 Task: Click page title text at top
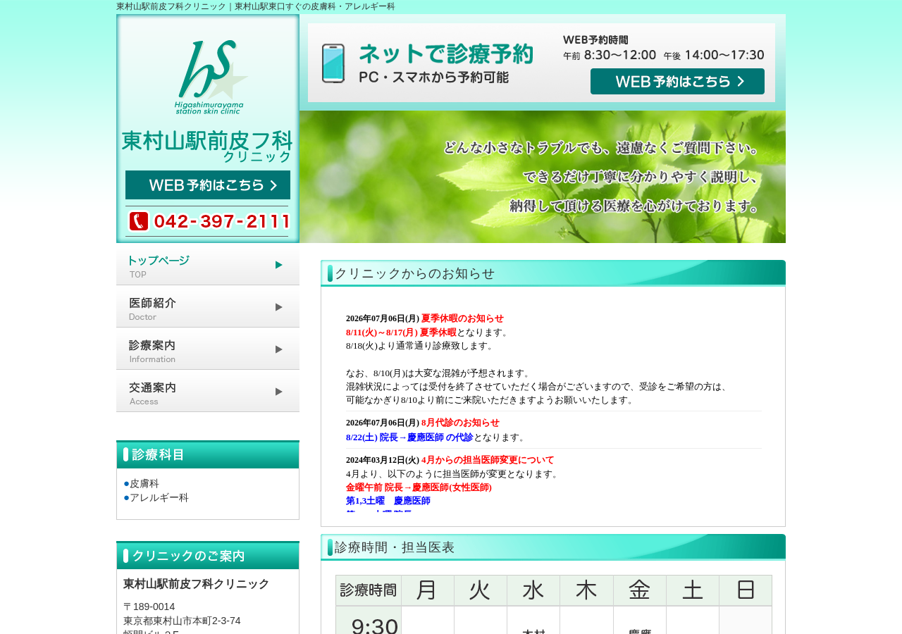[256, 6]
